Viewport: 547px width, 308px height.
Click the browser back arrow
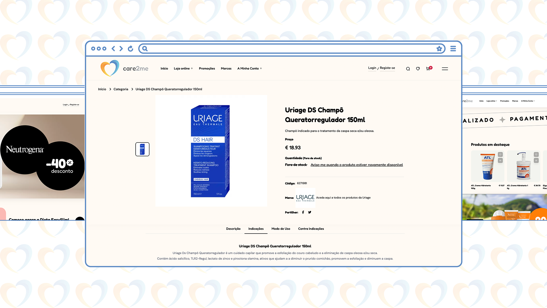click(x=113, y=48)
